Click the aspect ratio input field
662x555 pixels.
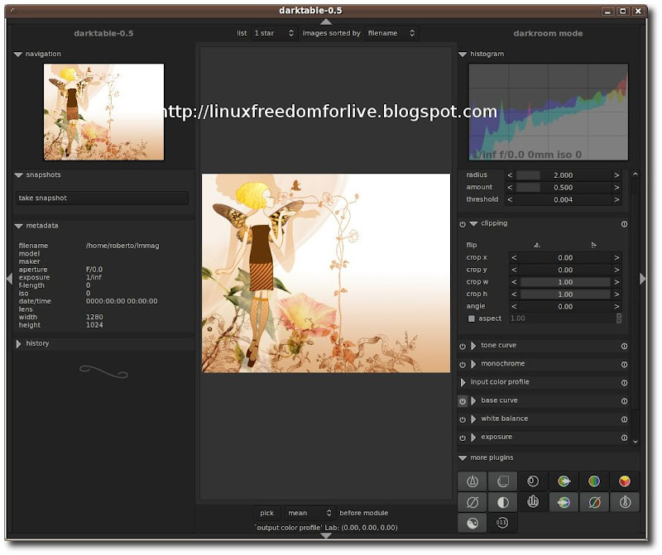[x=563, y=318]
